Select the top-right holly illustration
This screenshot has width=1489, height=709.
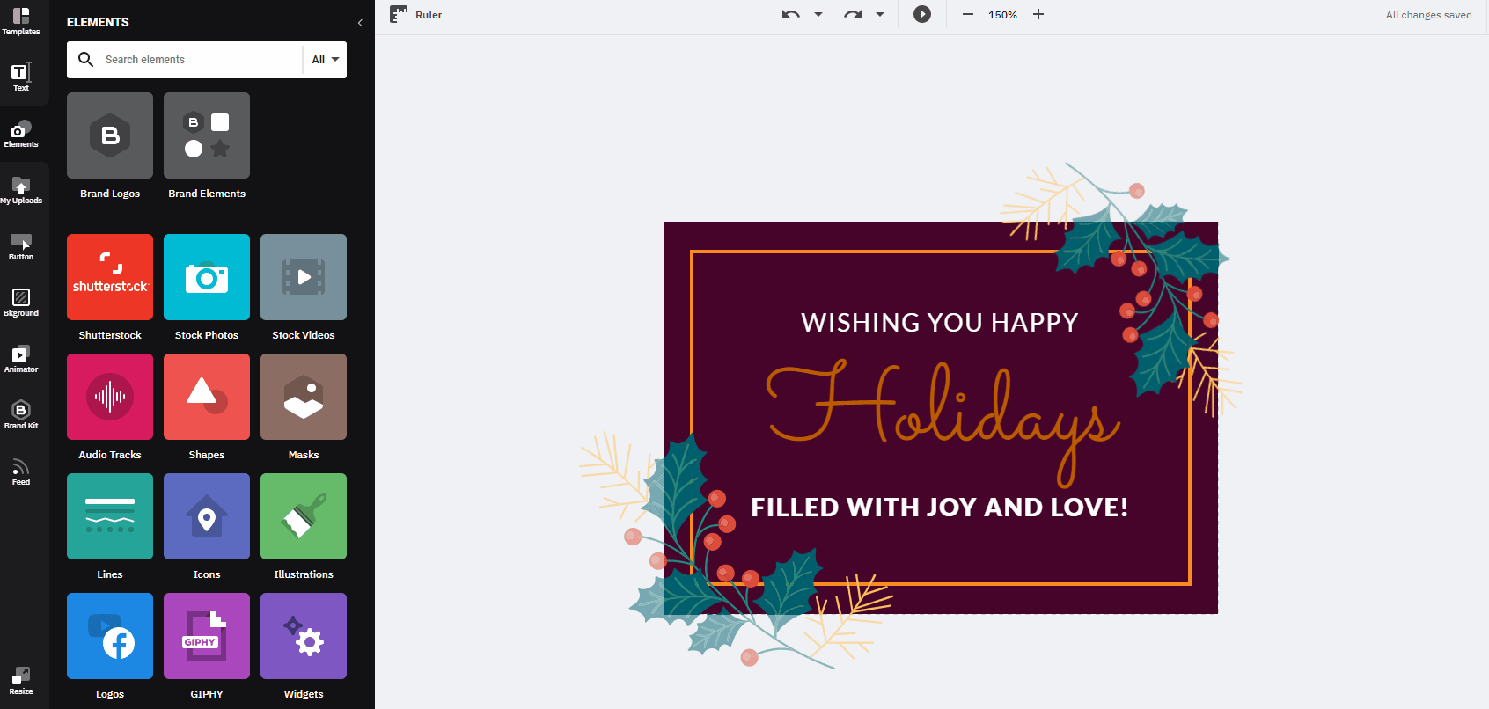click(1122, 290)
